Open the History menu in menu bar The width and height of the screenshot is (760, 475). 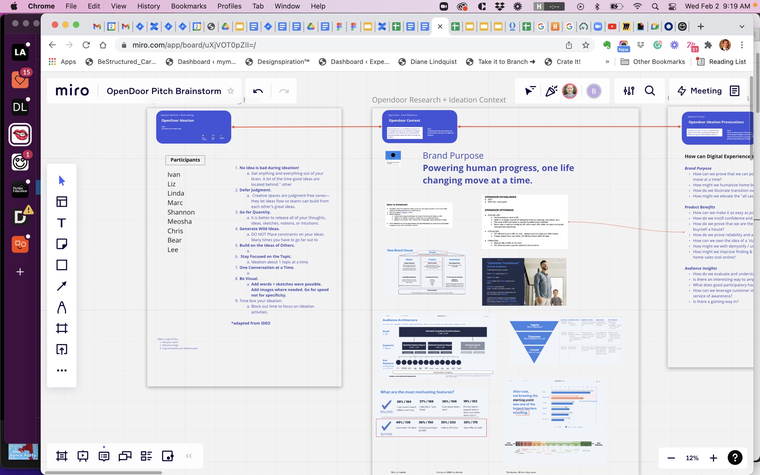coord(149,6)
